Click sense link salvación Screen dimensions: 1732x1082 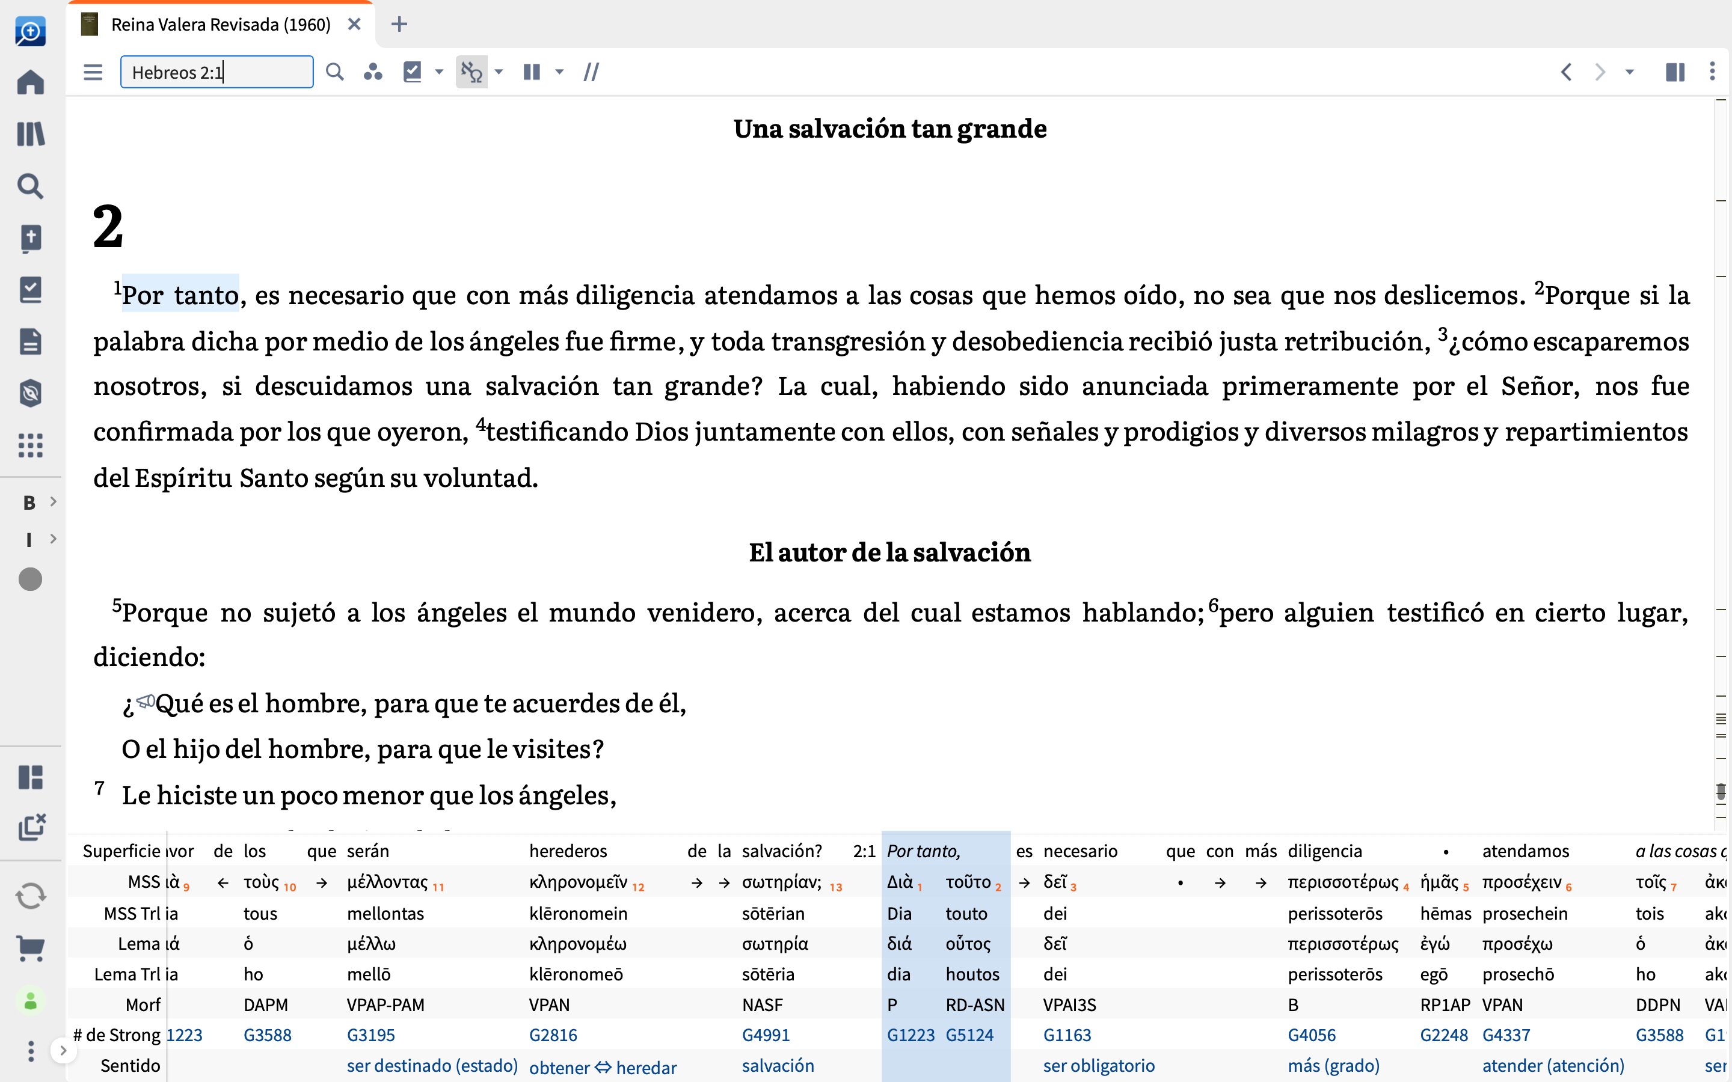click(778, 1066)
